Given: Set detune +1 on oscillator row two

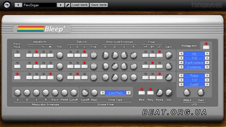Looking at the screenshot, I should [84, 66].
